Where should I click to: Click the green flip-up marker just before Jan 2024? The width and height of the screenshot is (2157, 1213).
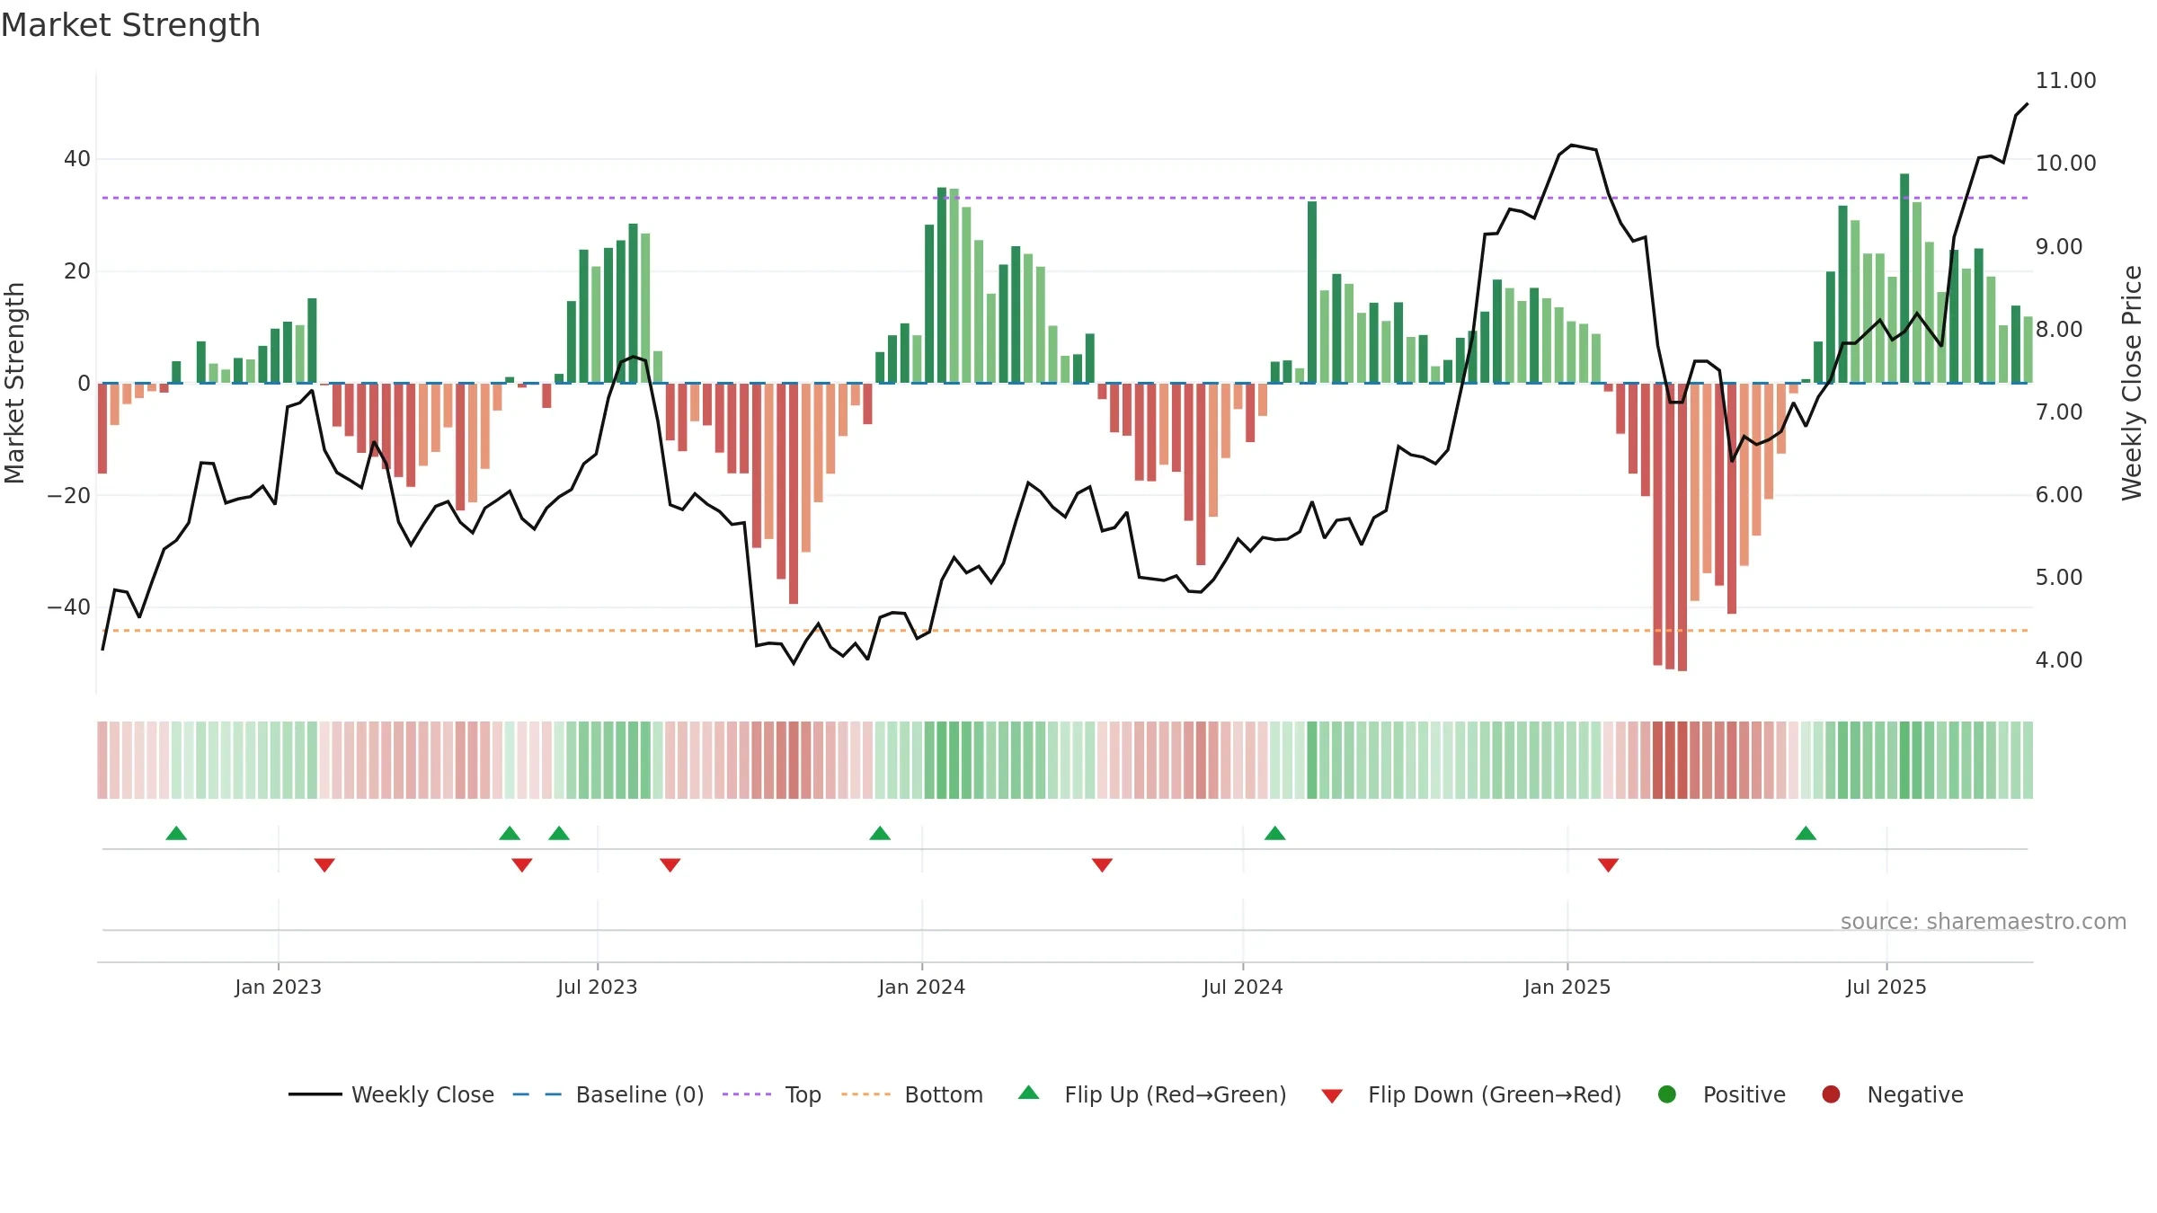click(880, 833)
